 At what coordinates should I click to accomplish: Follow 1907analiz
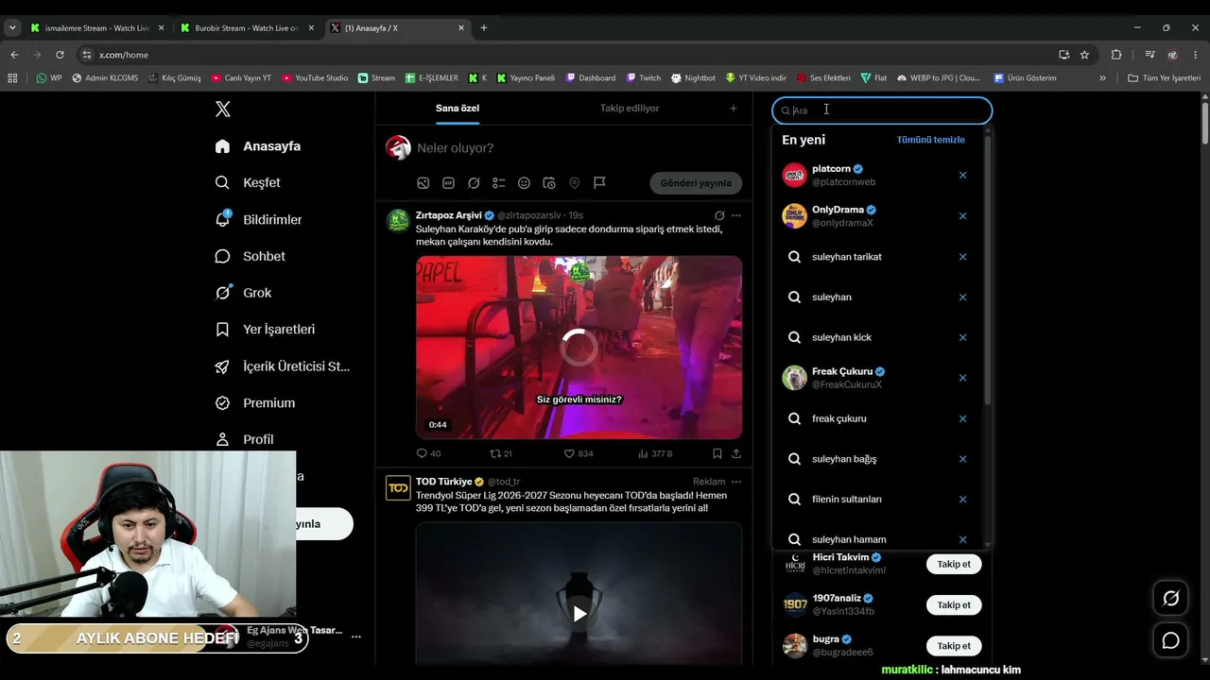pos(954,604)
